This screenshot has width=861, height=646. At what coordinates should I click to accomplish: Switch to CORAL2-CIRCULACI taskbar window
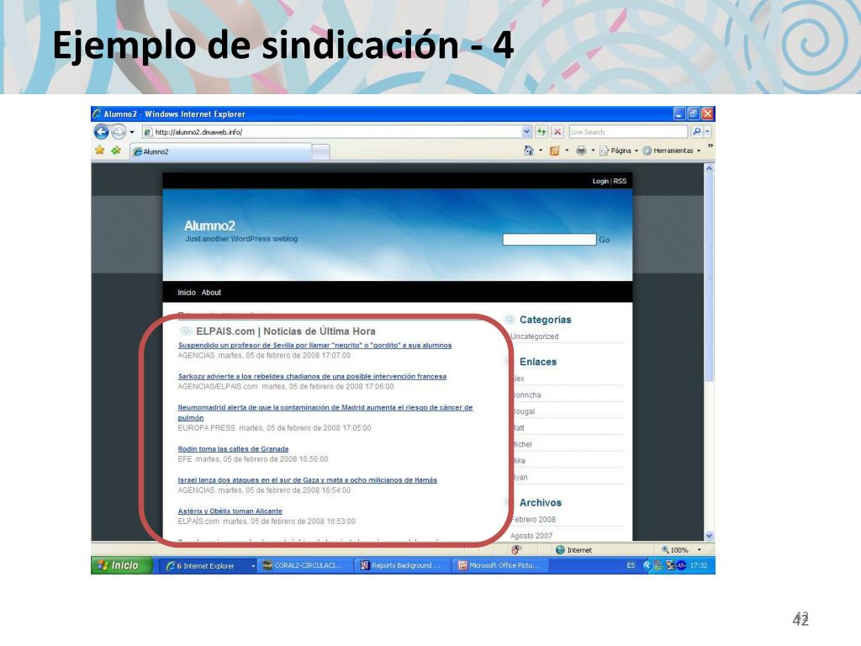[x=306, y=566]
